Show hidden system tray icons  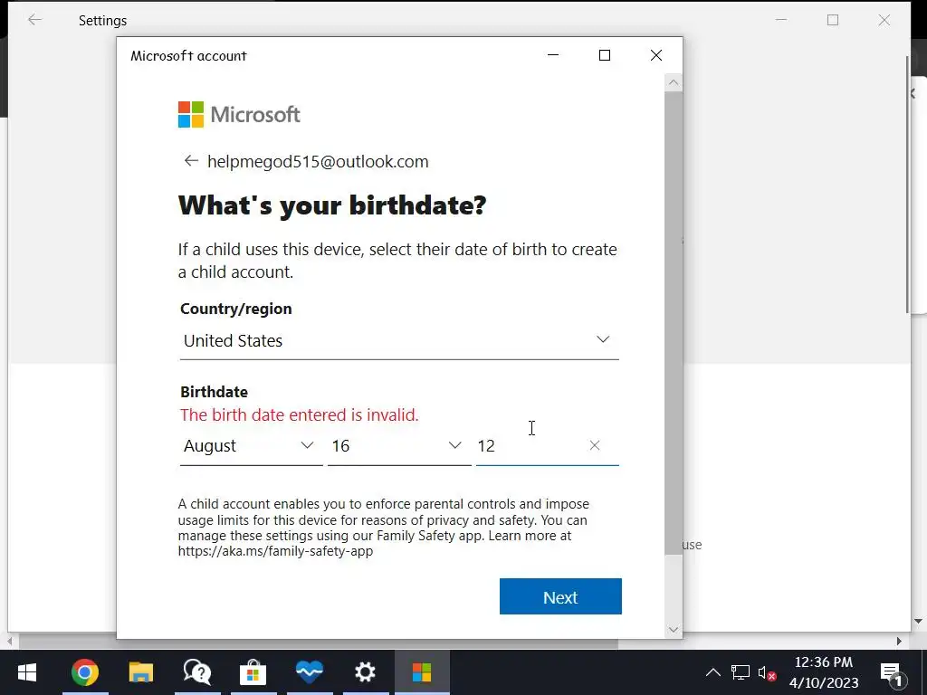(x=713, y=672)
